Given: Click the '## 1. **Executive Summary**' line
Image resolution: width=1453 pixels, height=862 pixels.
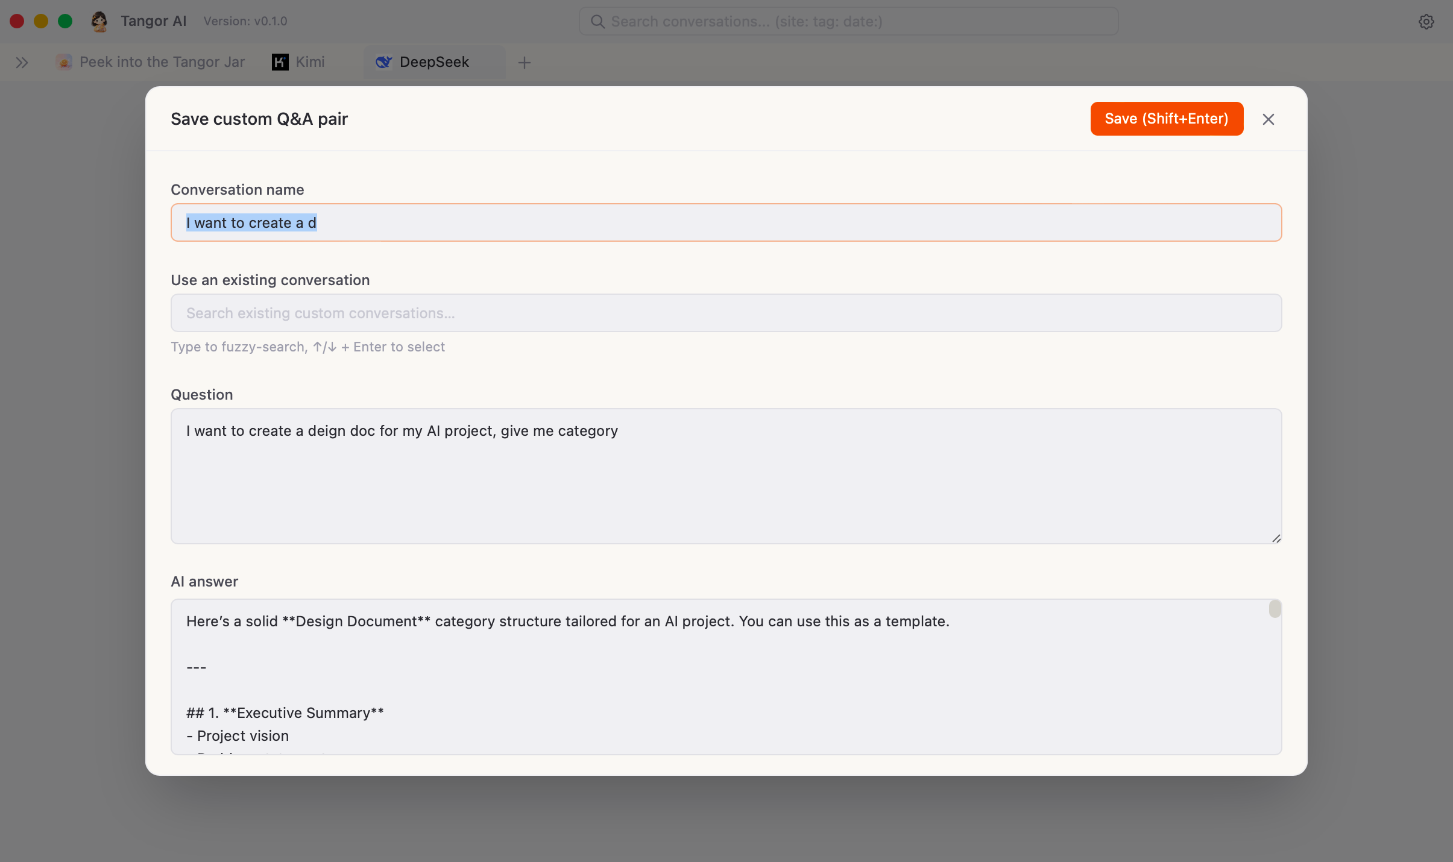Looking at the screenshot, I should [x=285, y=713].
